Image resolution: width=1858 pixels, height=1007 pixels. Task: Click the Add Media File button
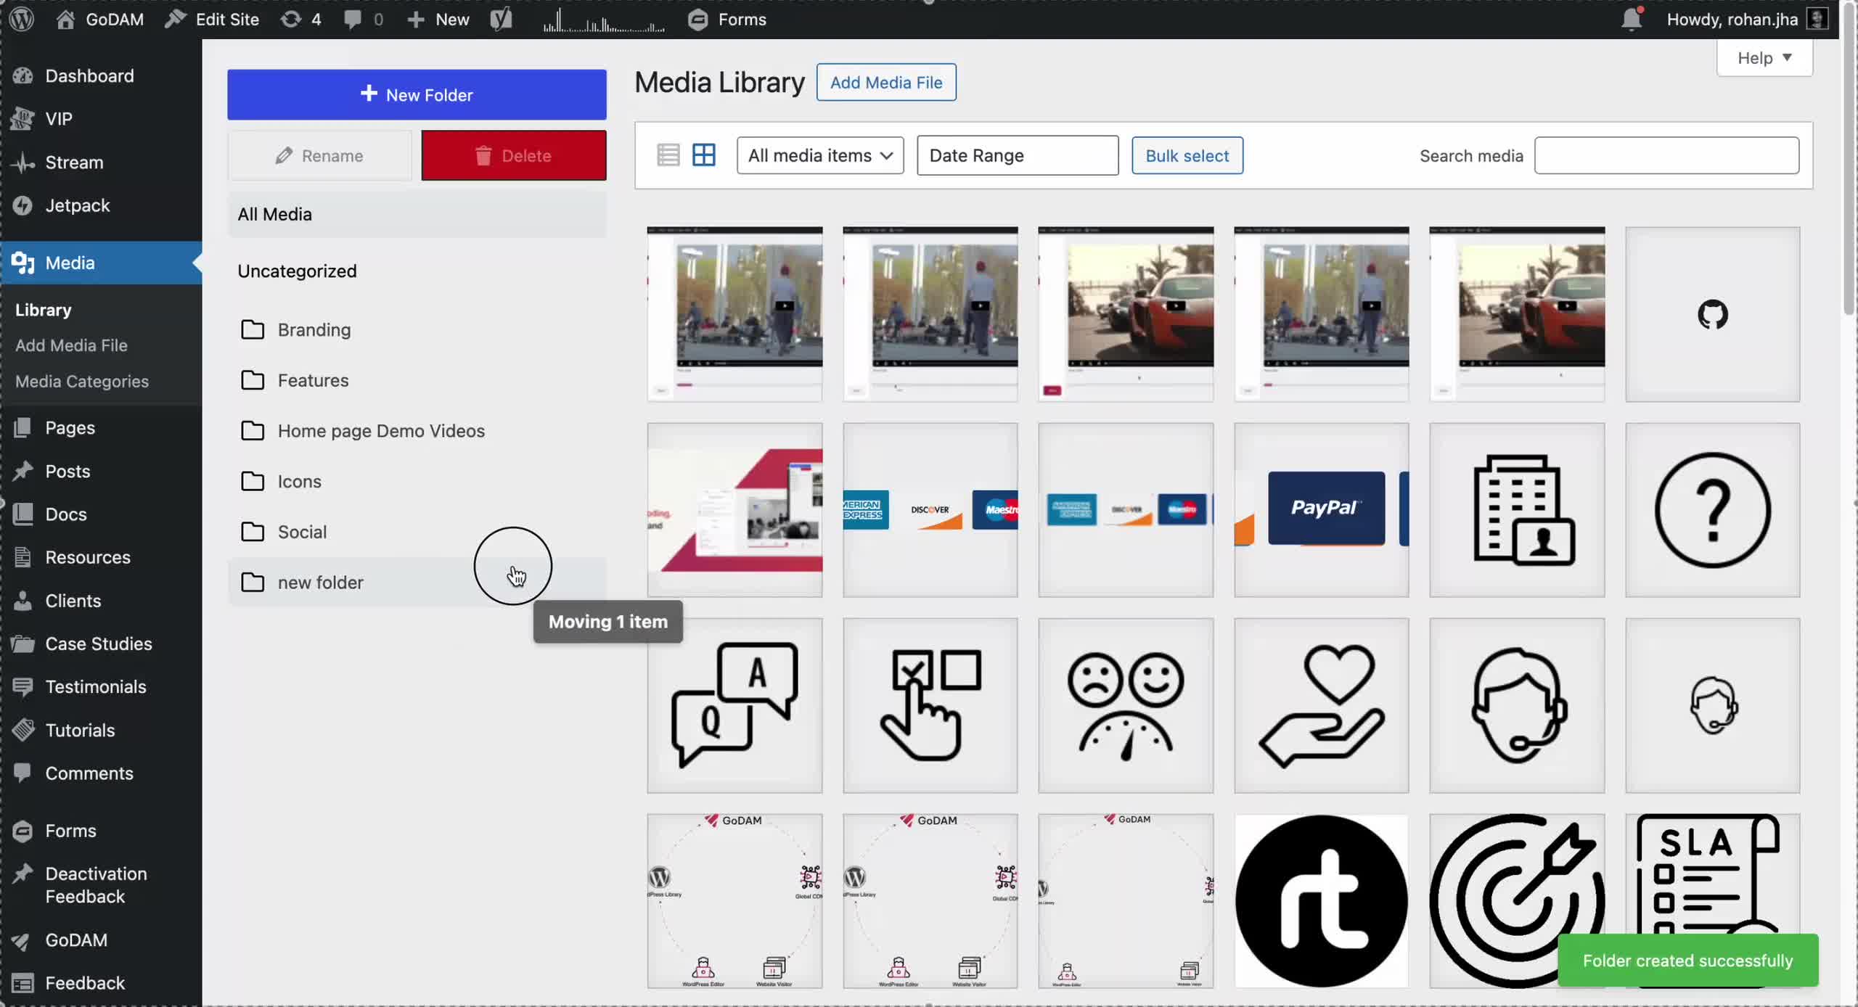coord(886,82)
